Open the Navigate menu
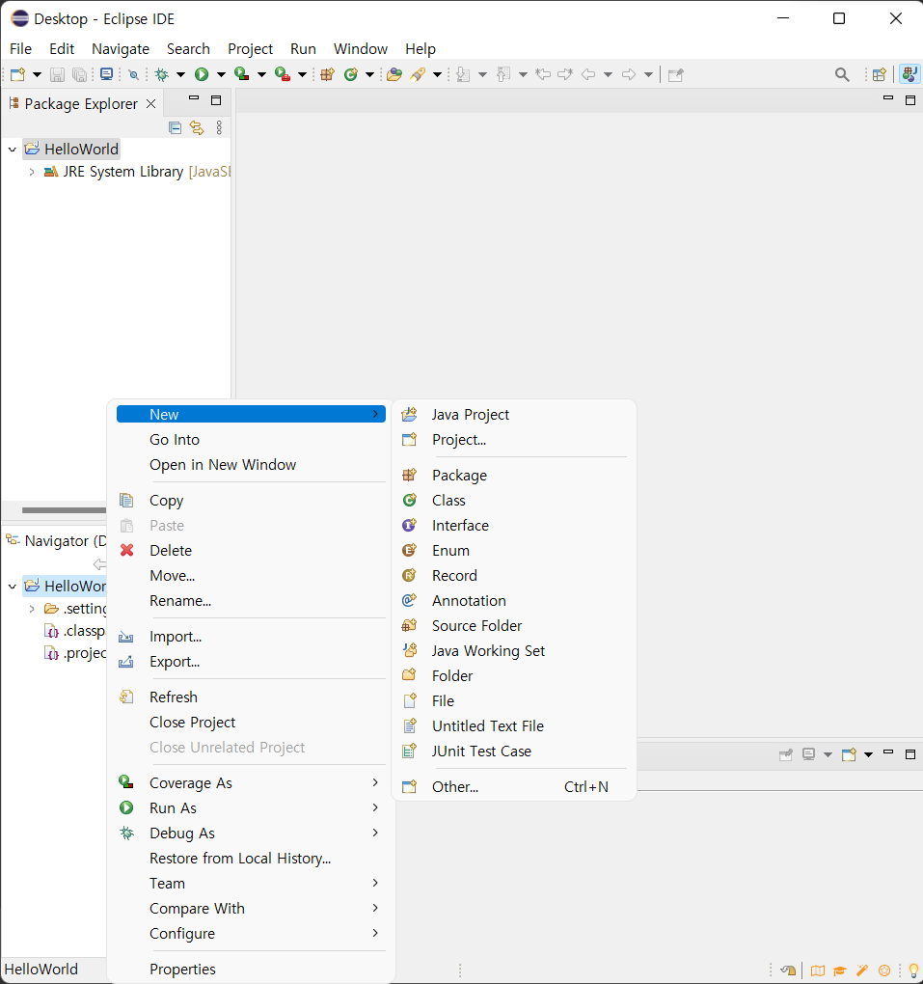 pos(121,49)
